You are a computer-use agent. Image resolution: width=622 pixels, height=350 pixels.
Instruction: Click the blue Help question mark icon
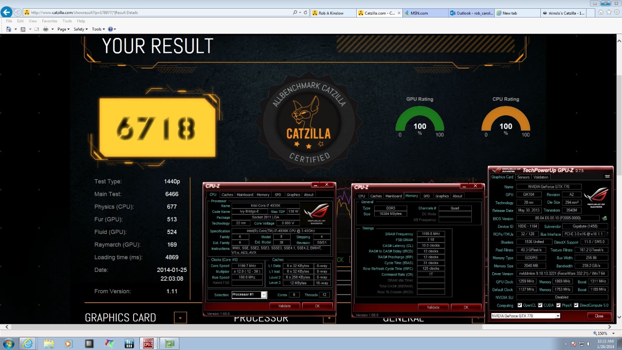coord(110,29)
